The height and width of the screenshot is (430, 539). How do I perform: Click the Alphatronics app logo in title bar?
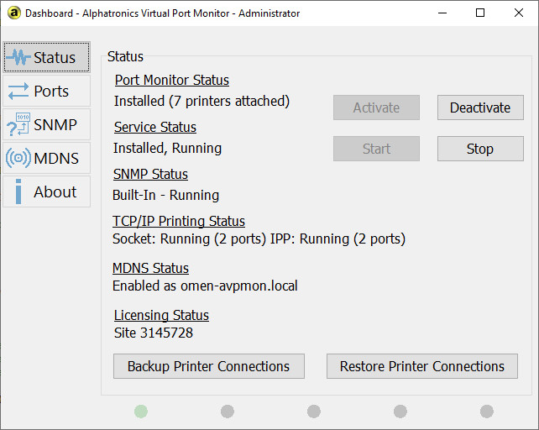pyautogui.click(x=13, y=13)
